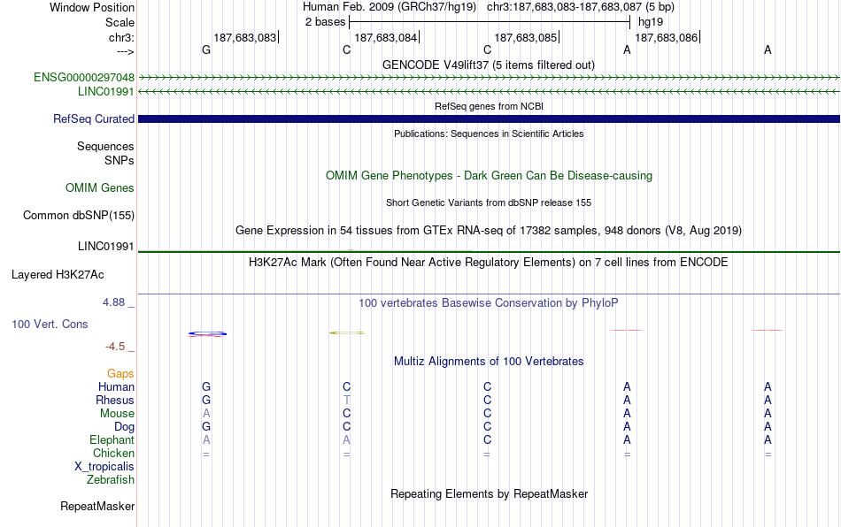This screenshot has height=527, width=841.
Task: Click the Human alignment row label
Action: [x=116, y=386]
